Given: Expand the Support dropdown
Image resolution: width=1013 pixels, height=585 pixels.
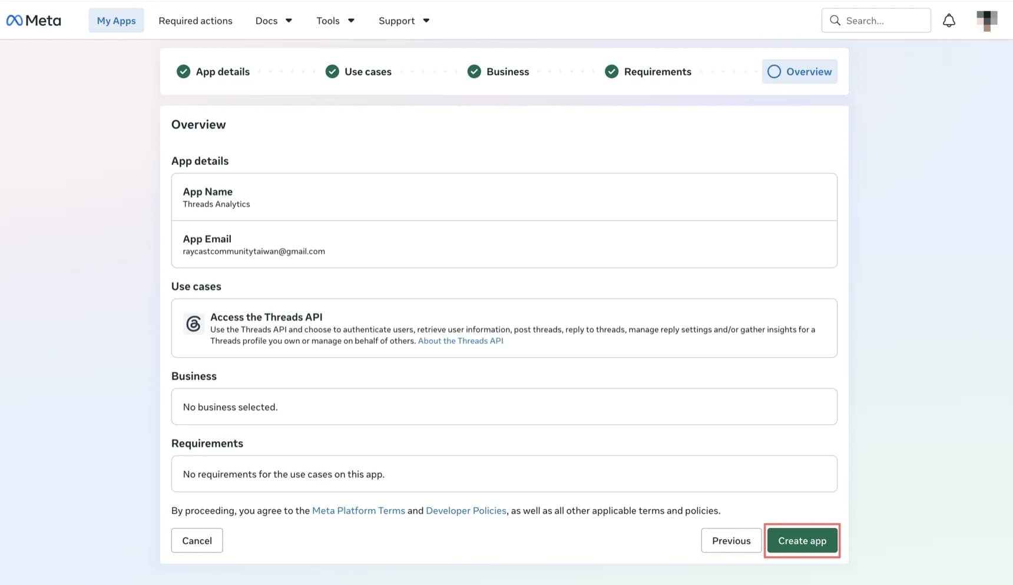Looking at the screenshot, I should (404, 21).
